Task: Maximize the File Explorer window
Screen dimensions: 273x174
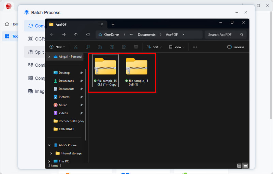Action: click(232, 22)
